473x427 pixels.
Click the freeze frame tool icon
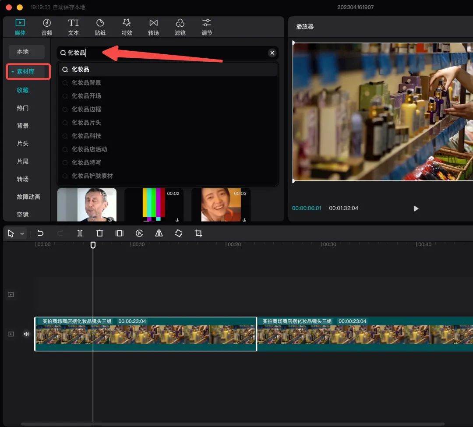(120, 233)
